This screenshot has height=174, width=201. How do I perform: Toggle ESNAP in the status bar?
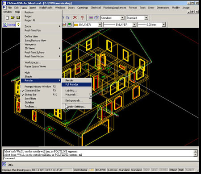pos(173,170)
